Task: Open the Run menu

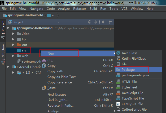Action: [x=103, y=9]
